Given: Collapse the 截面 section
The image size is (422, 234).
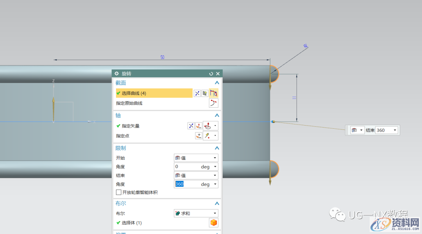Looking at the screenshot, I should tap(217, 83).
